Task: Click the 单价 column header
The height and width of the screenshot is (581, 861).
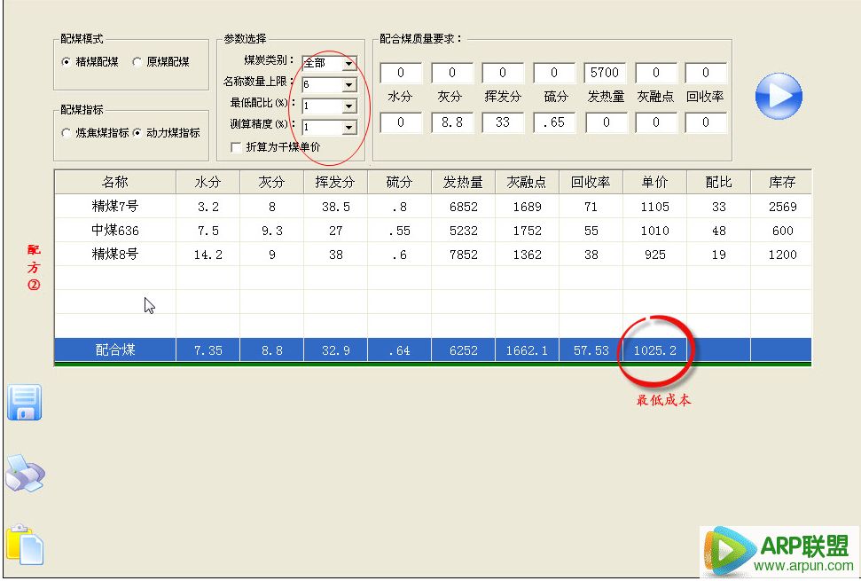Action: 654,183
